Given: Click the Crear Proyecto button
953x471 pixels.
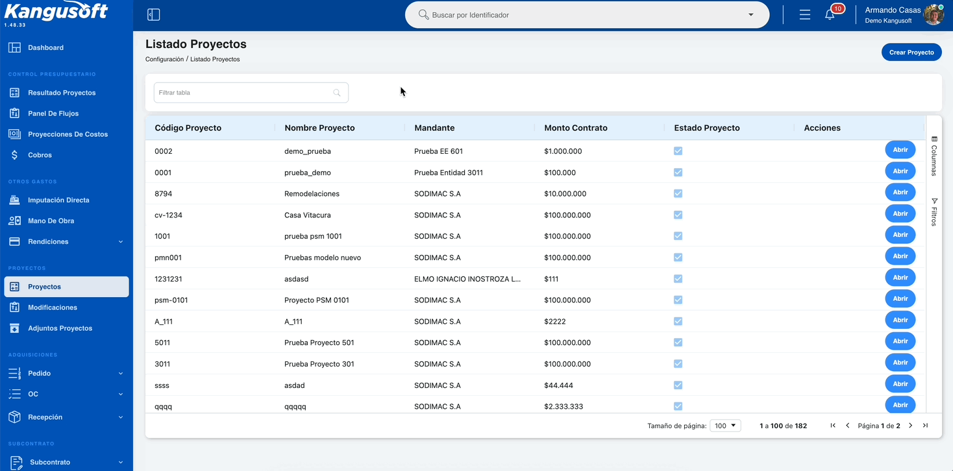Looking at the screenshot, I should (x=911, y=53).
